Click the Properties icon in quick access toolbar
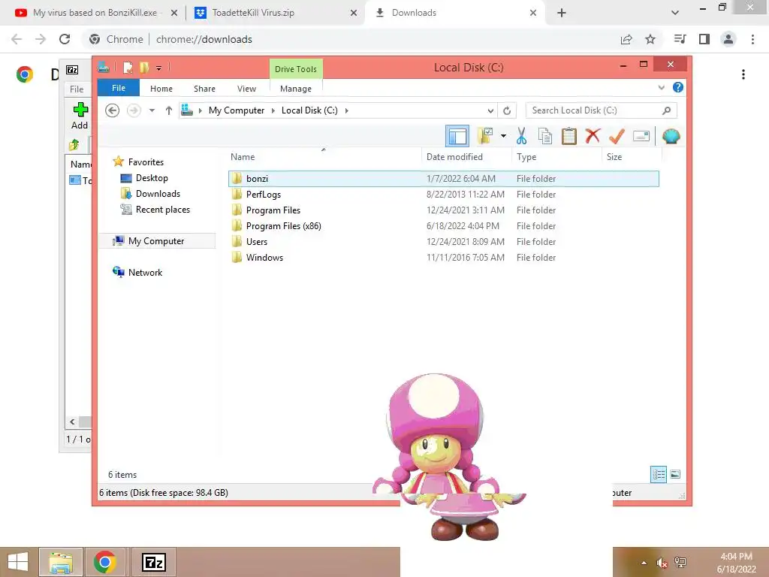The image size is (769, 577). [x=128, y=67]
